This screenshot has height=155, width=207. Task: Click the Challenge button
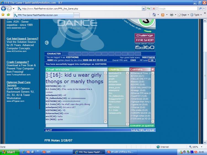(x=145, y=36)
